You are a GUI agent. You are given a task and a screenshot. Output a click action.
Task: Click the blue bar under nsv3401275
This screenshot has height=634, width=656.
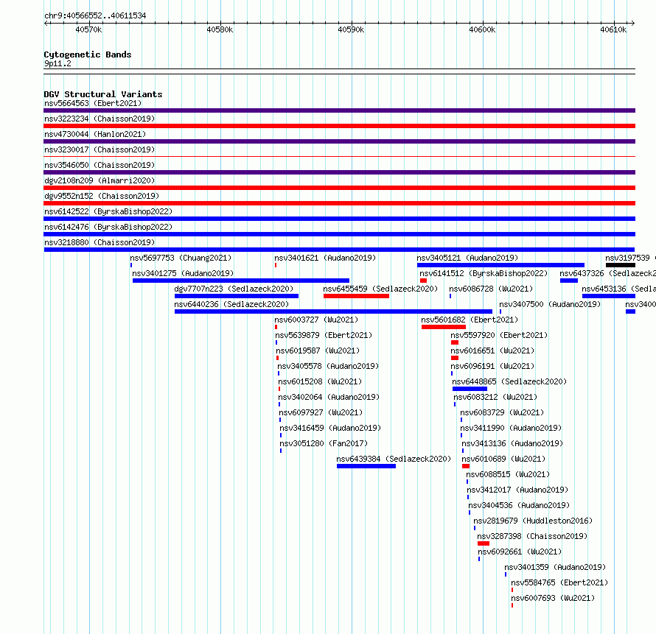(x=241, y=281)
